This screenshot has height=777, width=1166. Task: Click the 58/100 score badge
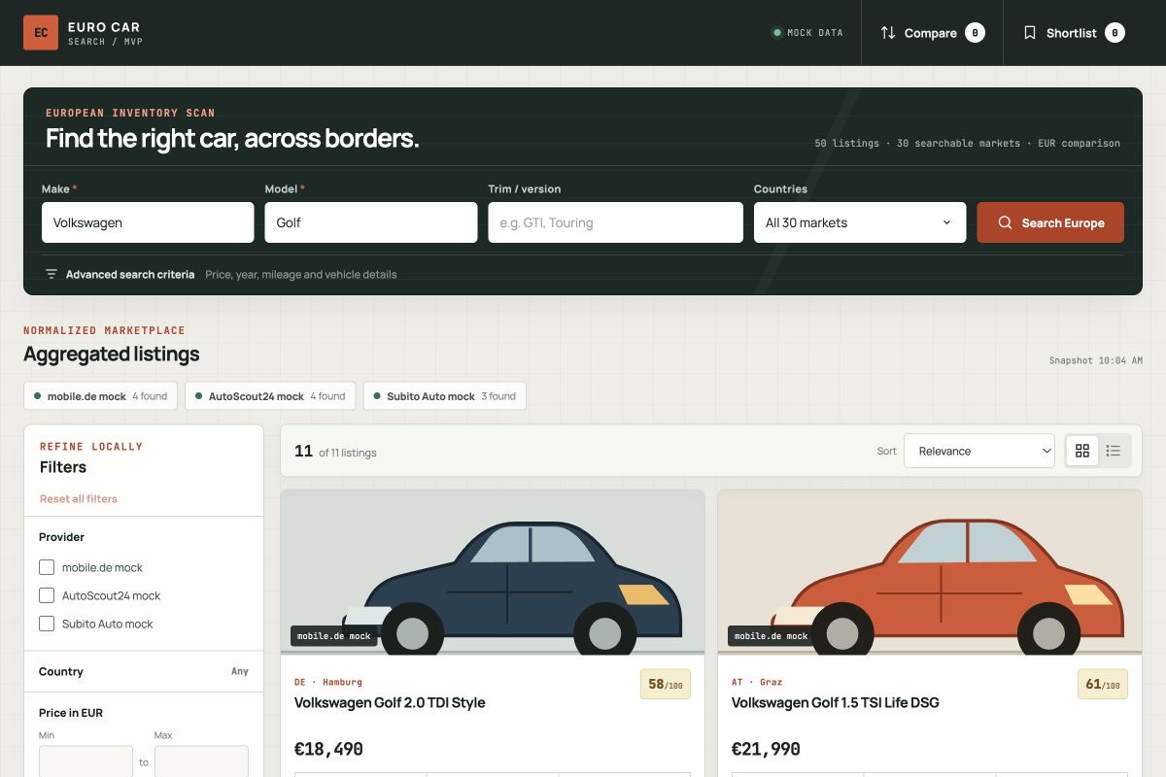[x=666, y=684]
